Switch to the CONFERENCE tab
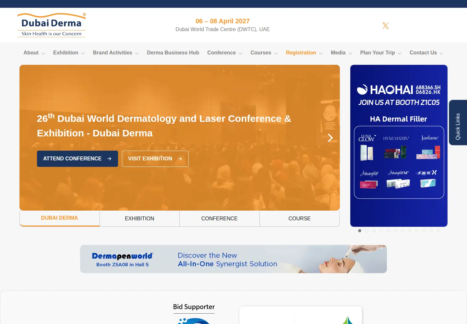The height and width of the screenshot is (324, 467). [220, 219]
